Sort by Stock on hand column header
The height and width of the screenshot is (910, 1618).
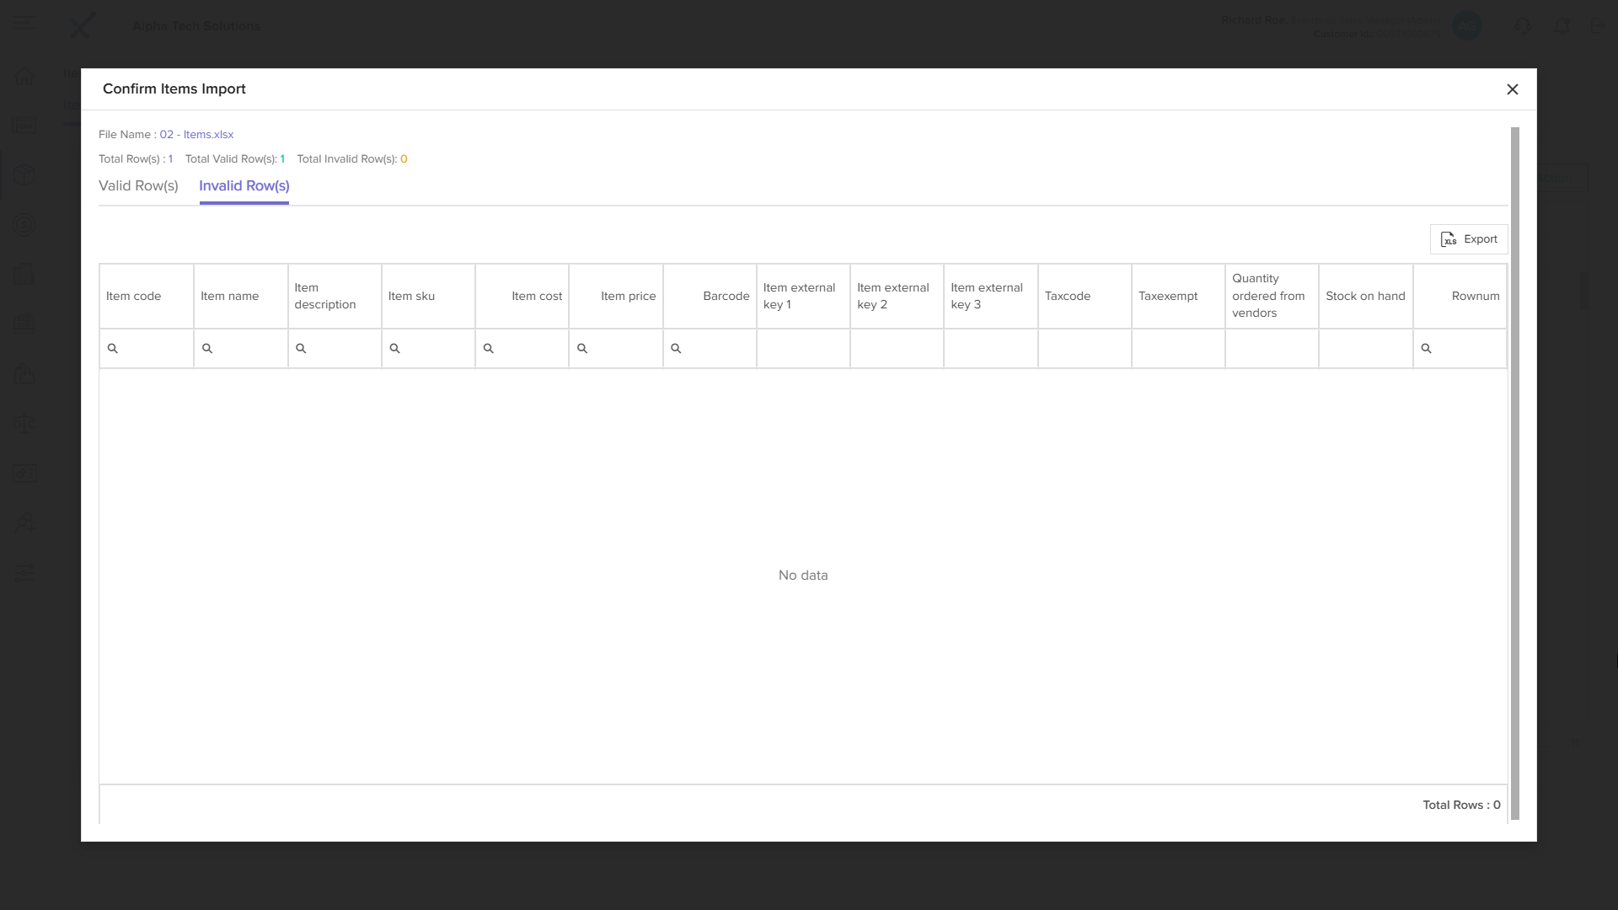(1364, 297)
